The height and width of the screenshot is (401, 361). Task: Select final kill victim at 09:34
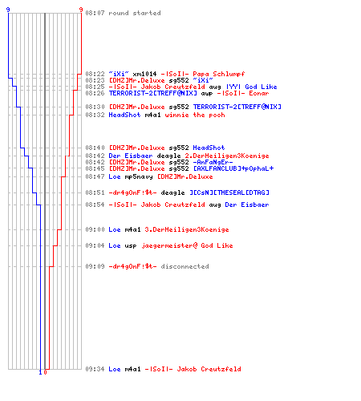tap(193, 369)
